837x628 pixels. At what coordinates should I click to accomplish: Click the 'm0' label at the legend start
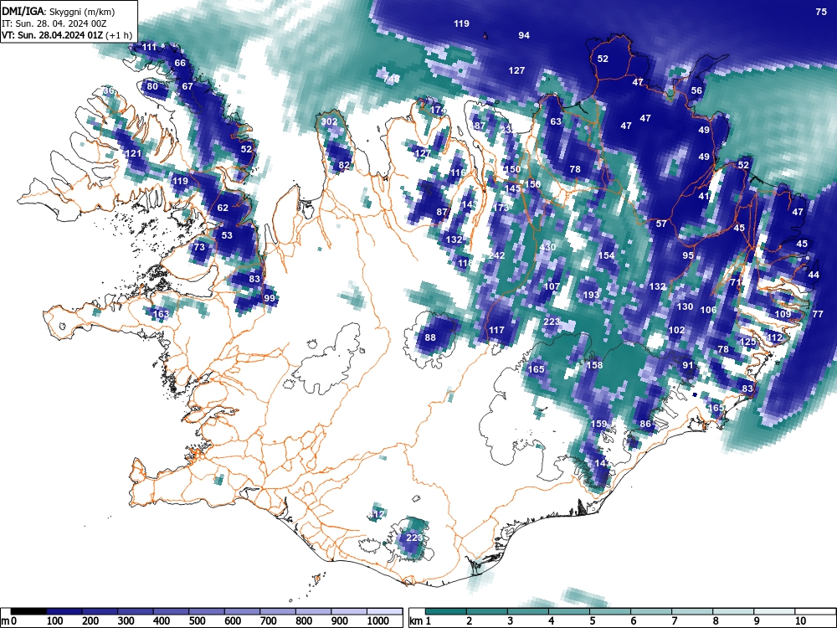pyautogui.click(x=9, y=621)
